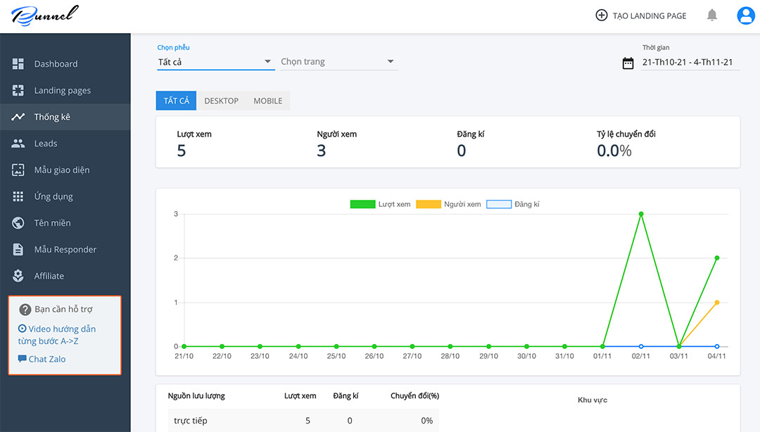Click the TẠO LANDING PAGE button
The width and height of the screenshot is (760, 432).
click(640, 15)
